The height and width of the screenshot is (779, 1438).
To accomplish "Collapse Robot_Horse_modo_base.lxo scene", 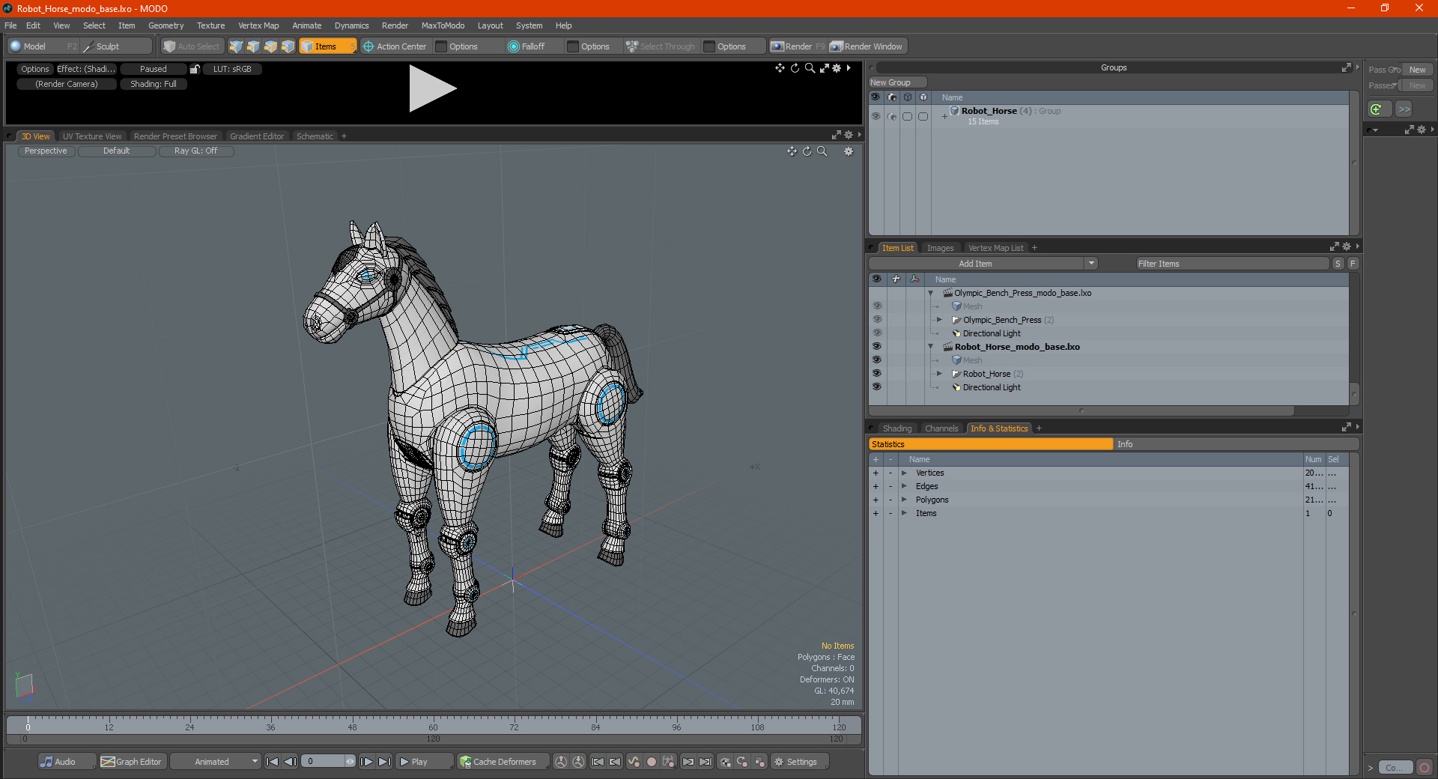I will click(x=931, y=347).
